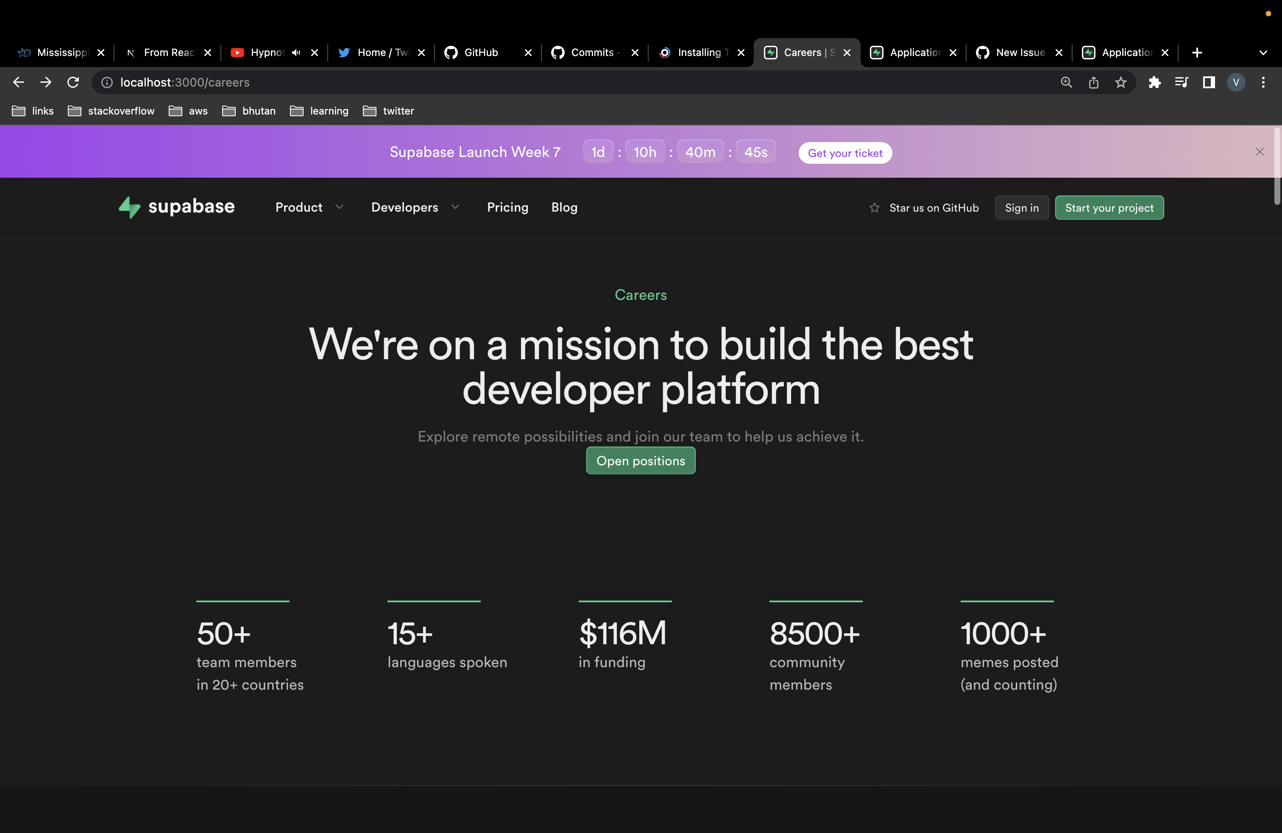This screenshot has width=1282, height=833.
Task: Open the Product dropdown menu
Action: (309, 207)
